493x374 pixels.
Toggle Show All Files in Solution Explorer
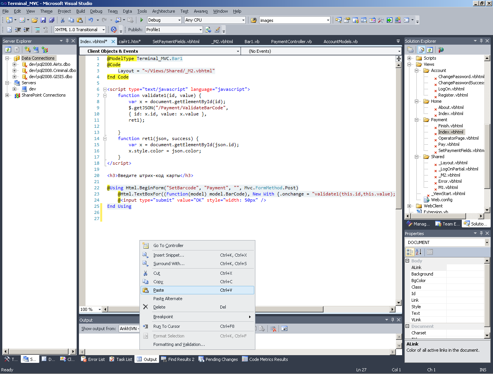point(421,50)
